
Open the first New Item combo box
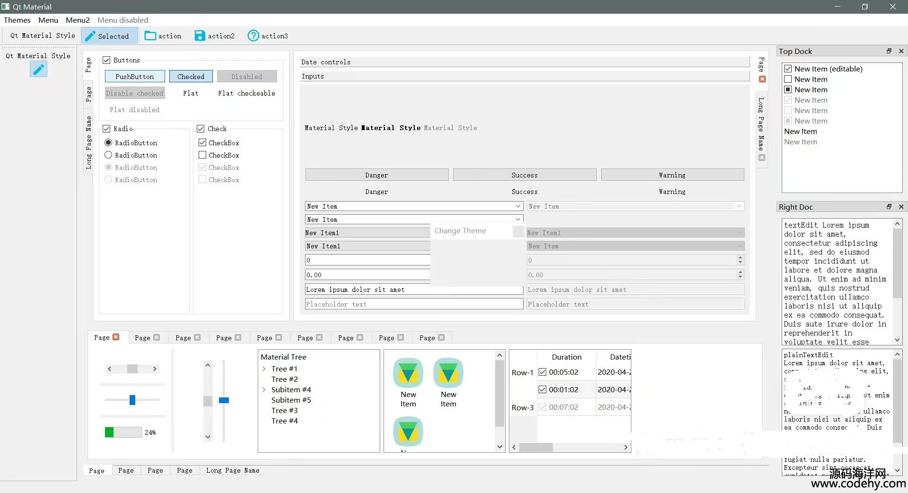click(x=414, y=206)
